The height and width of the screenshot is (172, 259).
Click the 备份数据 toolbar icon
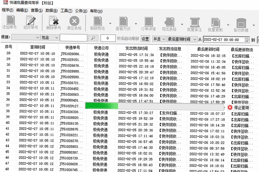(241, 23)
